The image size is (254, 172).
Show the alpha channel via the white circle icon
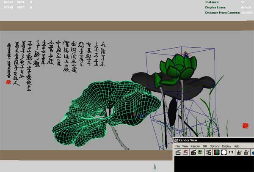pyautogui.click(x=224, y=152)
